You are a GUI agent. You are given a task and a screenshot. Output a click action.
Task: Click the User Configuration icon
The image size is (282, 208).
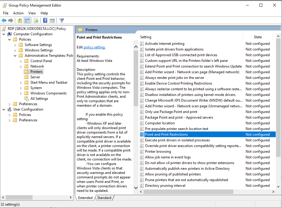click(10, 109)
